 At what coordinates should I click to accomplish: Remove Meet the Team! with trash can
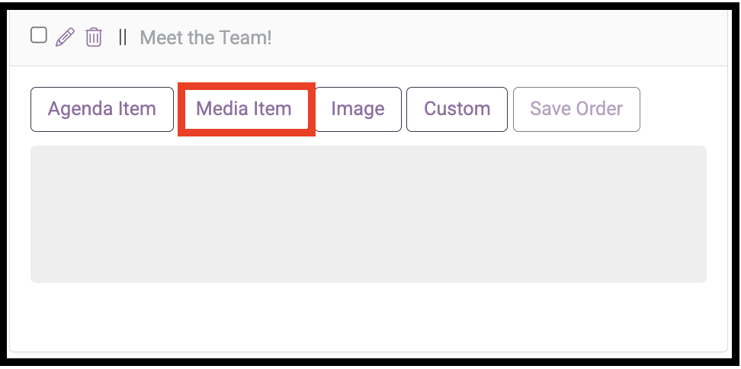coord(94,37)
